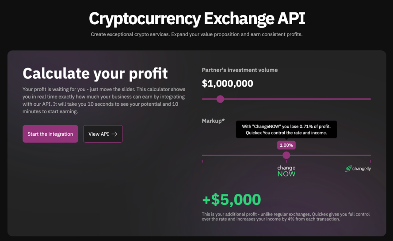Click the $1,000,000 investment amount
The height and width of the screenshot is (241, 393).
tap(227, 84)
